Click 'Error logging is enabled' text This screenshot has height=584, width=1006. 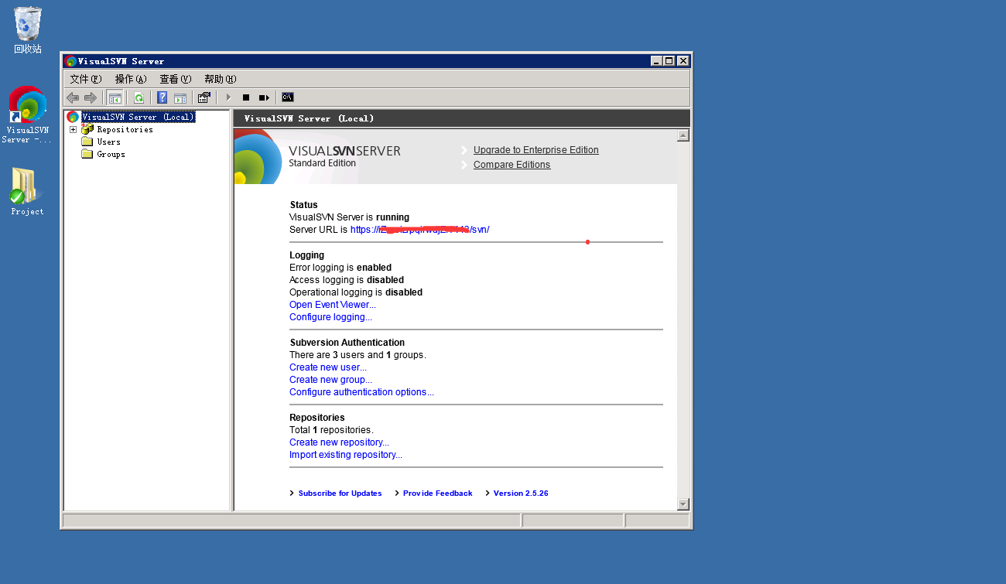(x=340, y=268)
